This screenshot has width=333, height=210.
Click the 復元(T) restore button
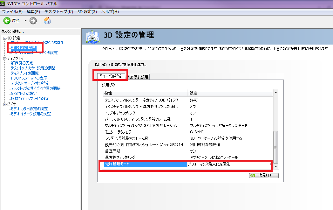click(x=264, y=176)
